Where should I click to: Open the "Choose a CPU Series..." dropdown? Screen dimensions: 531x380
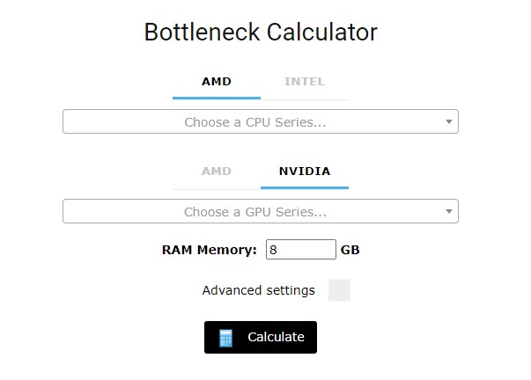coord(255,122)
